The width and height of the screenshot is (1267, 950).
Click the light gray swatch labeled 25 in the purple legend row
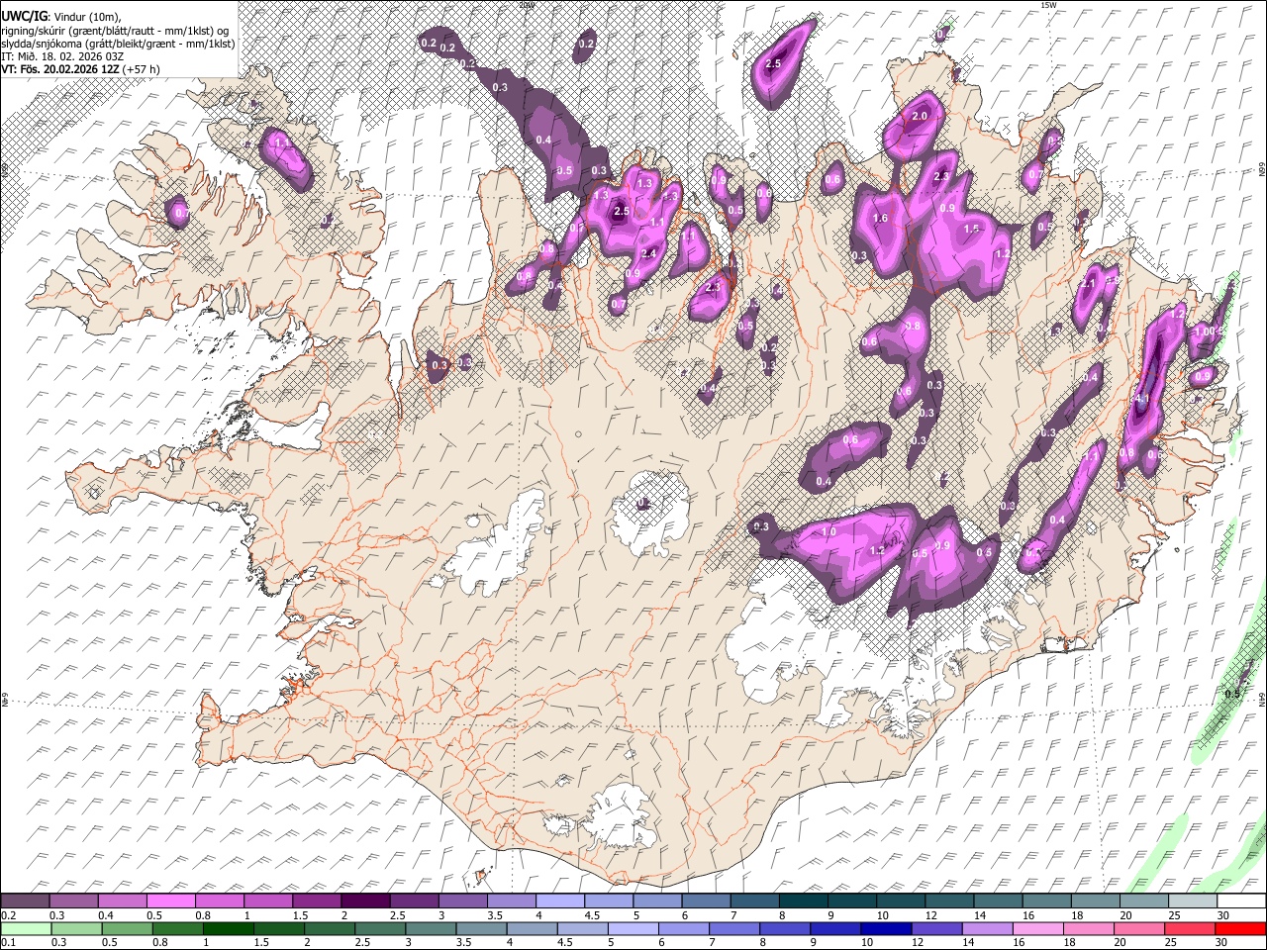click(x=1191, y=902)
